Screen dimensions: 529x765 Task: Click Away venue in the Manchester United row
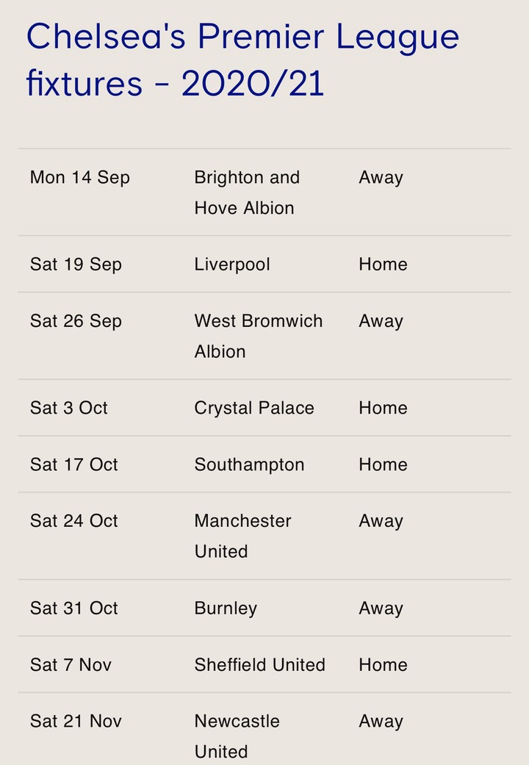point(381,521)
